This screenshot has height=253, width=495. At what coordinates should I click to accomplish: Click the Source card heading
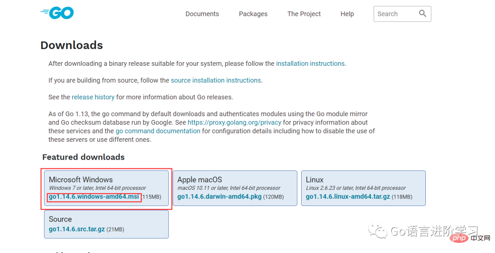pyautogui.click(x=60, y=219)
